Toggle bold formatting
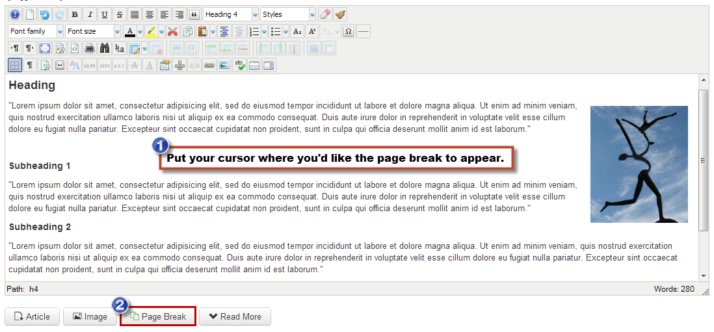The image size is (714, 332). (75, 14)
